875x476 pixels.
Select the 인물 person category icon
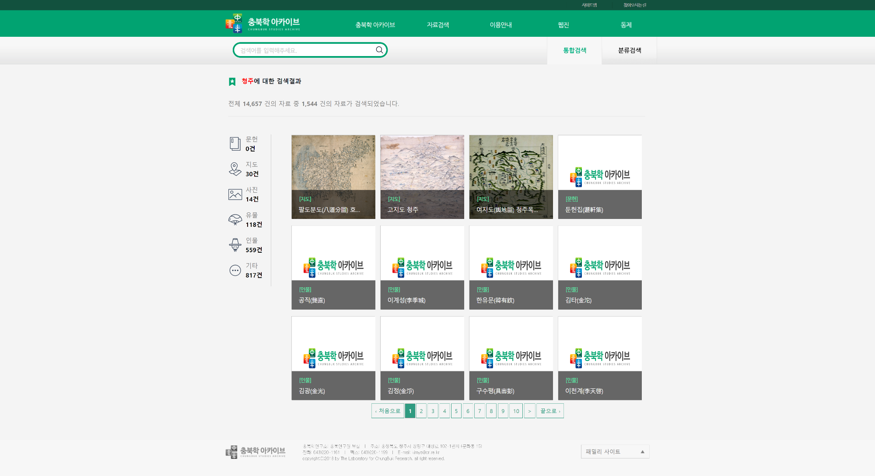pyautogui.click(x=235, y=245)
